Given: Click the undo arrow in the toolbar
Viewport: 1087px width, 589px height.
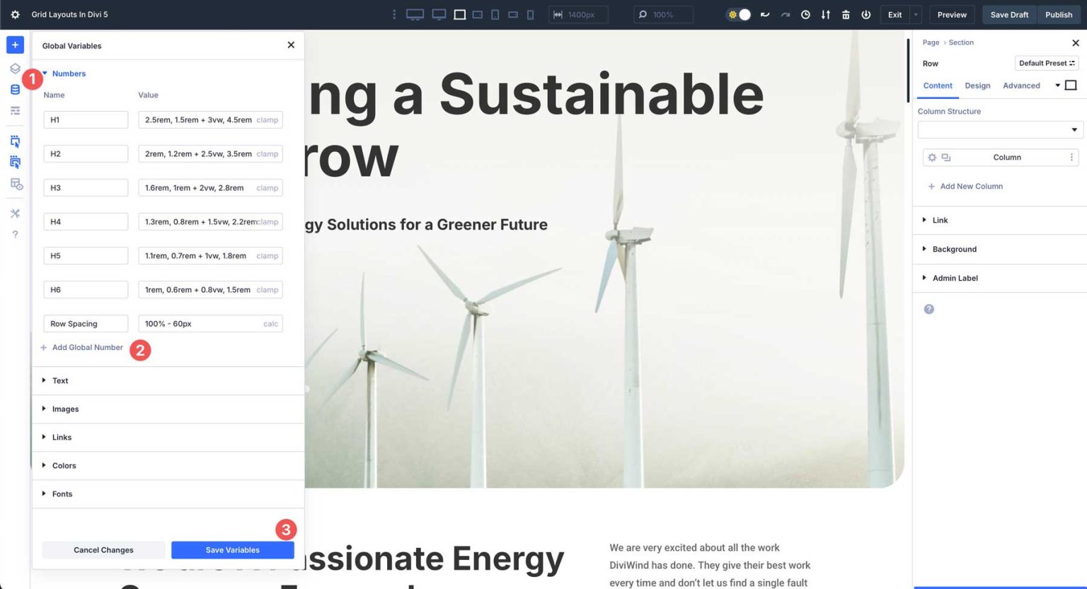Looking at the screenshot, I should [x=765, y=14].
